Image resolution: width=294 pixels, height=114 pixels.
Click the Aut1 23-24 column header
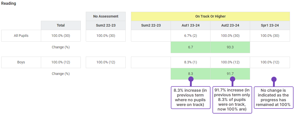click(191, 25)
